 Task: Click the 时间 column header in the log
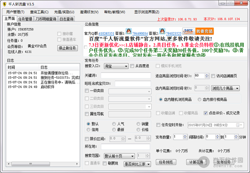point(22,67)
